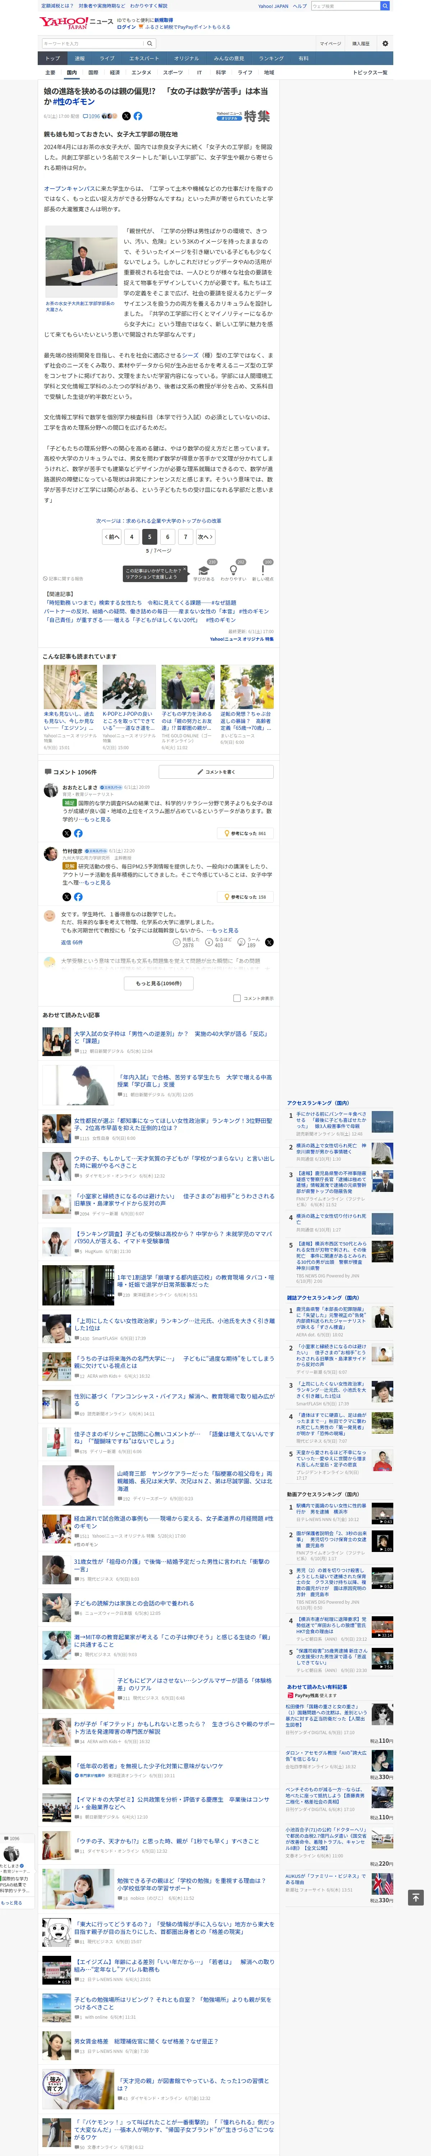Share 竹村俊彦 comment on Facebook
Image resolution: width=431 pixels, height=2156 pixels.
(x=78, y=897)
